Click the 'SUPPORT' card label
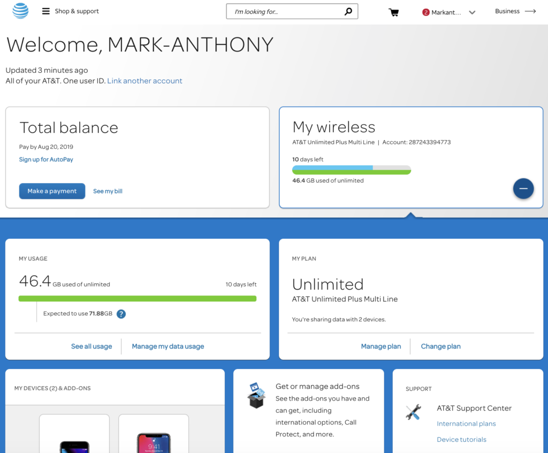 418,389
